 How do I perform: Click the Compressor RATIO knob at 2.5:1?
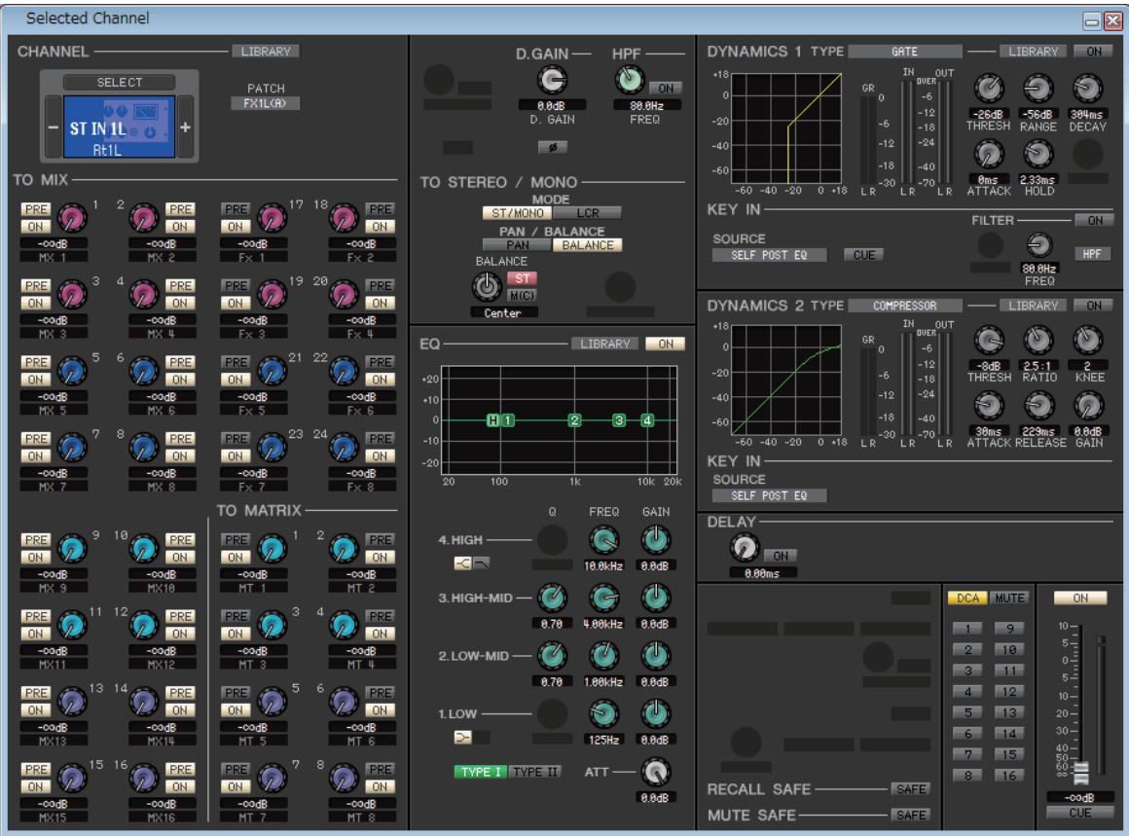coord(1038,340)
